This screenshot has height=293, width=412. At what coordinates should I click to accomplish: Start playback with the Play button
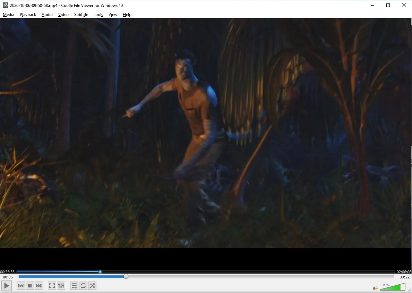[x=6, y=286]
